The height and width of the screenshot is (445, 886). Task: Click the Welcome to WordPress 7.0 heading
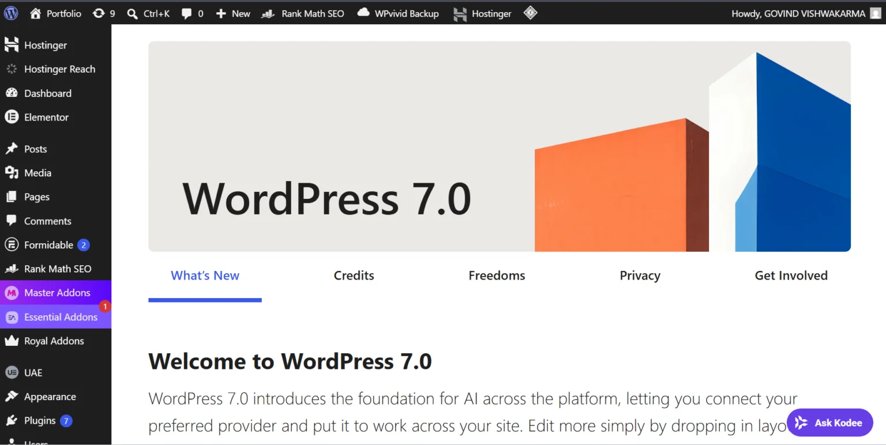290,361
